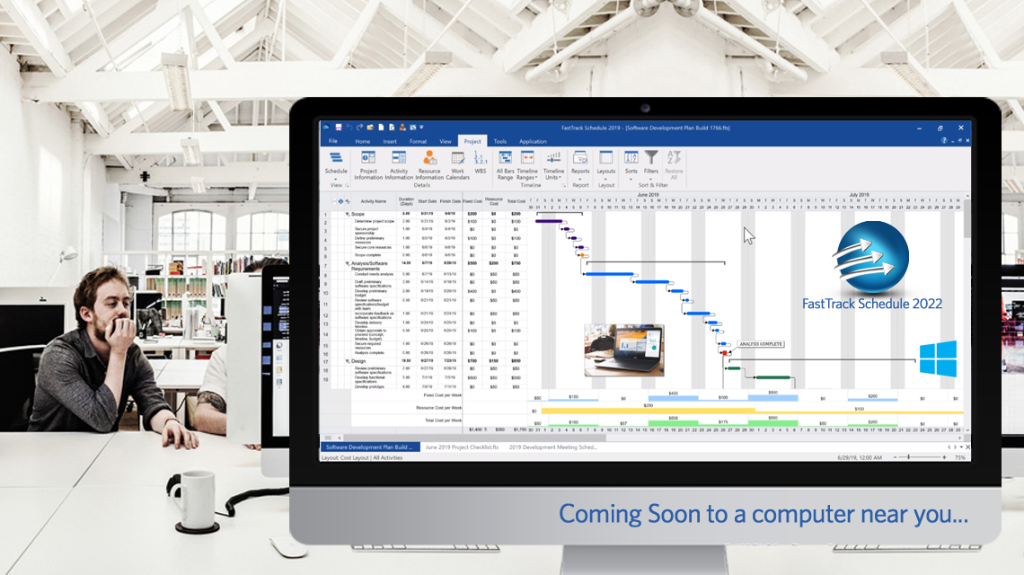
Task: Click the Sorts icon
Action: [631, 162]
